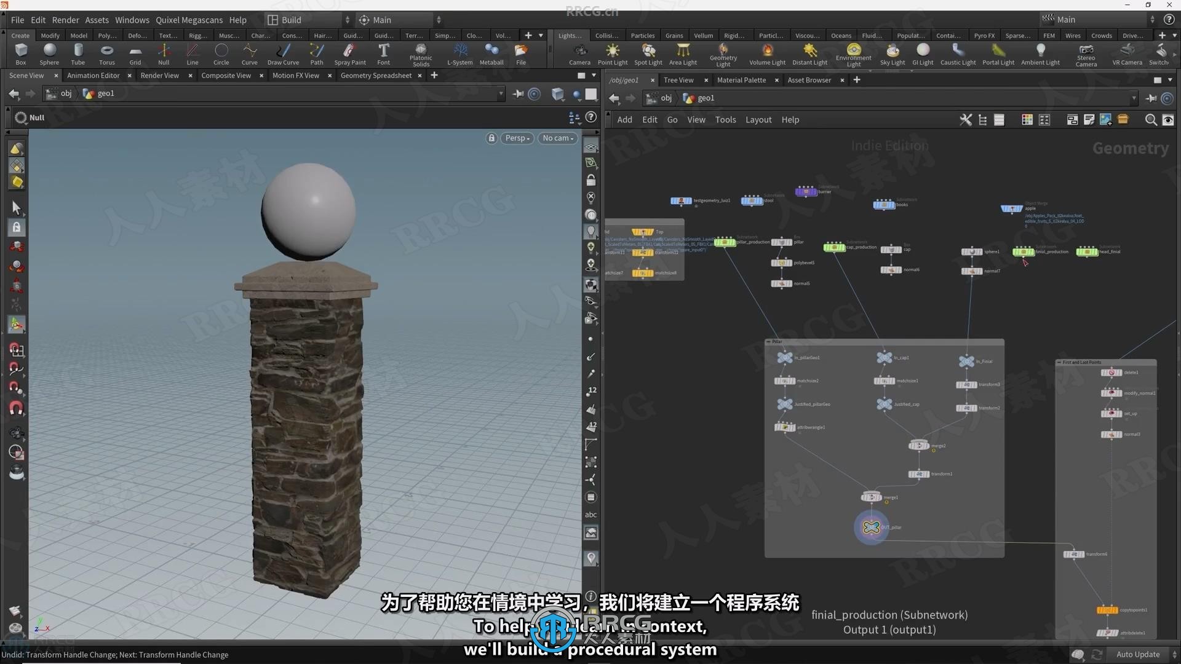Viewport: 1181px width, 664px height.
Task: Add a Volume Light
Action: coord(767,53)
